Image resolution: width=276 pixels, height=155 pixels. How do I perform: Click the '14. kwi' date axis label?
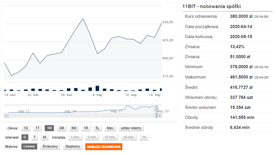click(10, 95)
